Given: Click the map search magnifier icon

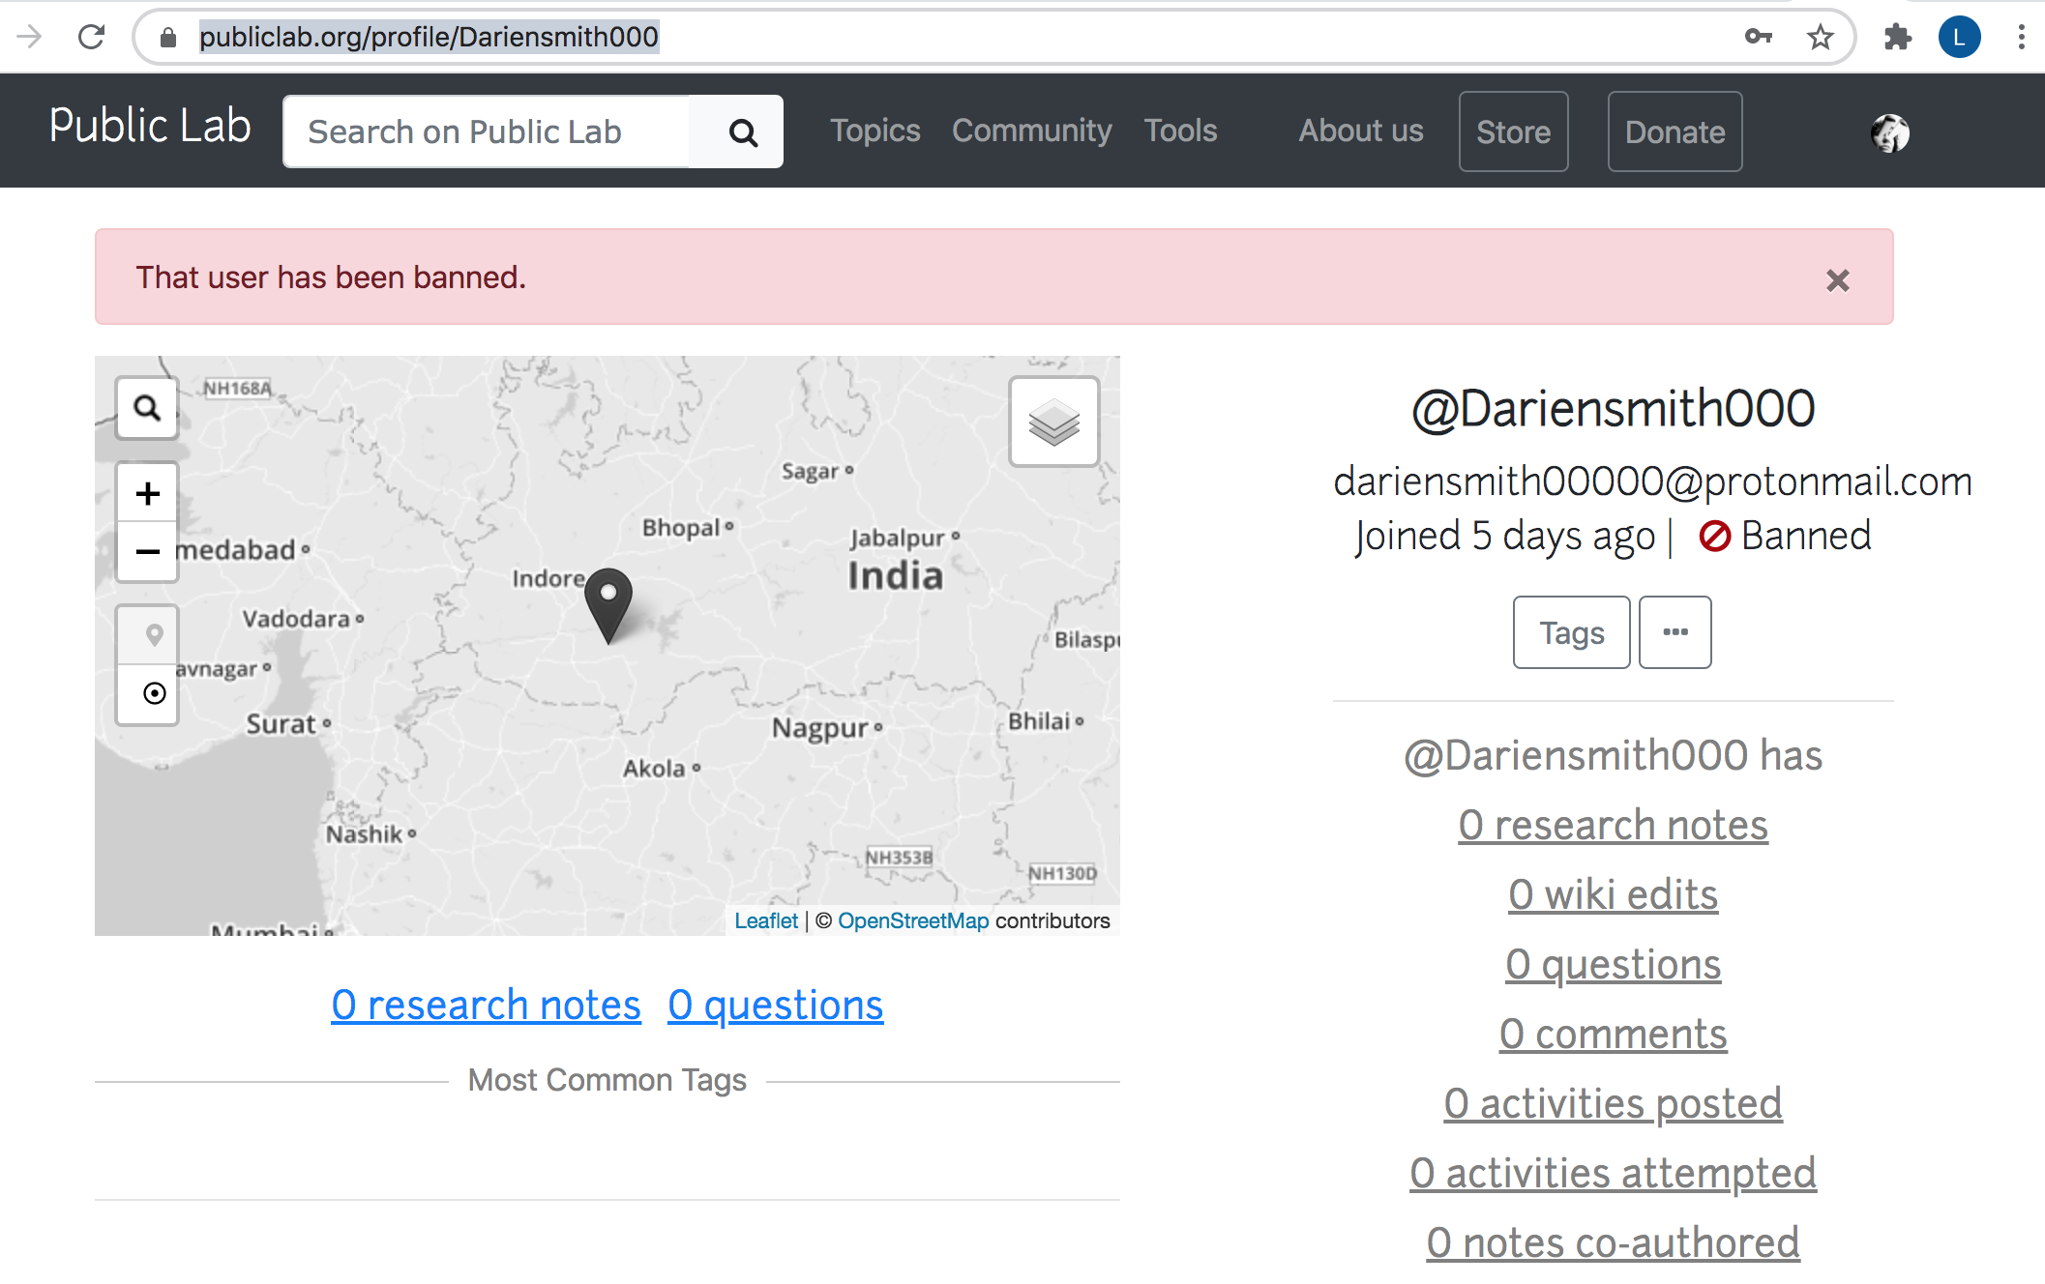Looking at the screenshot, I should click(x=147, y=408).
